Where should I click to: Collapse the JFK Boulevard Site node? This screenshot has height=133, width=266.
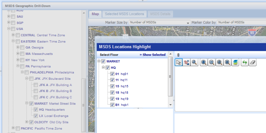point(27,78)
